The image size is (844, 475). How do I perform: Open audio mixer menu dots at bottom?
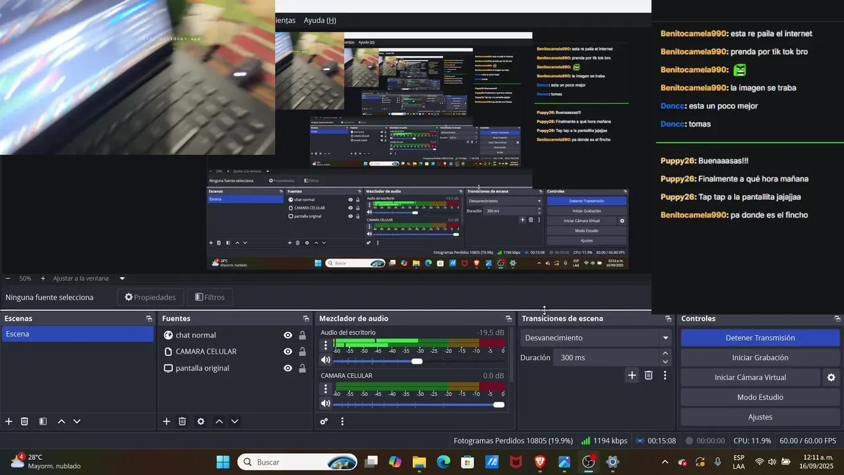coord(342,422)
